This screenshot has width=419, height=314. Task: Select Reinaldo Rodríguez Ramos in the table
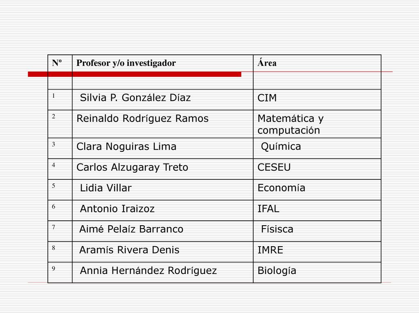tap(142, 119)
